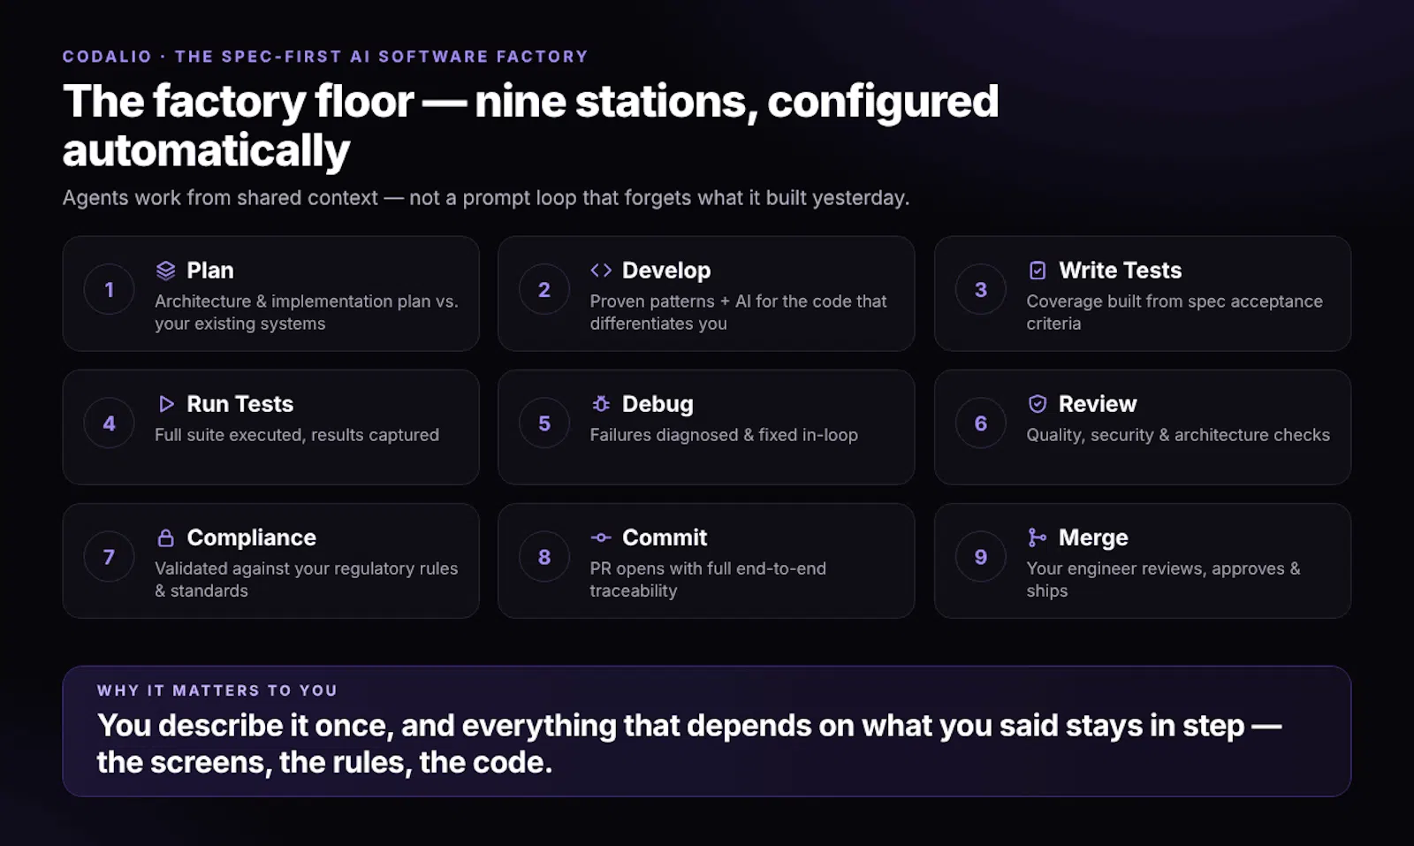Click the Codalio spec-first tagline at top
Screen dimensions: 1414x846
[x=325, y=57]
